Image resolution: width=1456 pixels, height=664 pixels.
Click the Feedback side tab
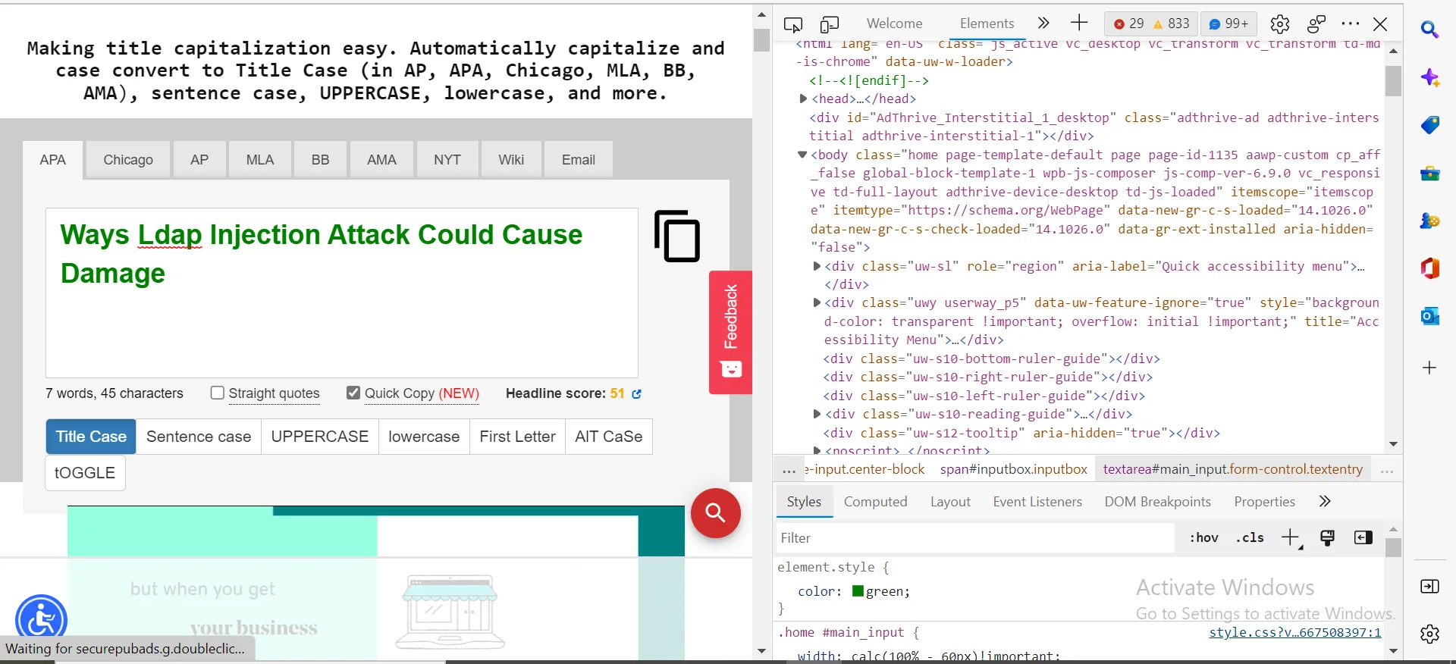click(x=730, y=332)
